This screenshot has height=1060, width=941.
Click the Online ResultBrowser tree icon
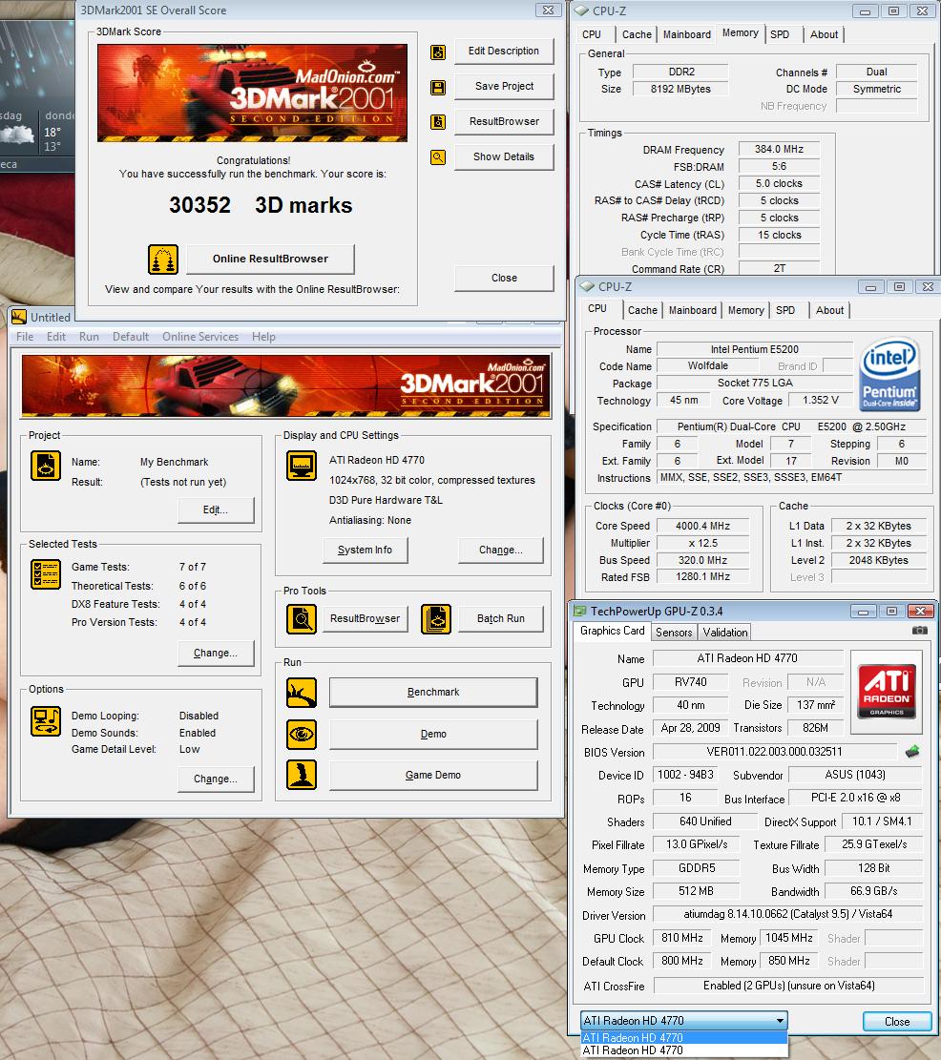click(x=163, y=260)
